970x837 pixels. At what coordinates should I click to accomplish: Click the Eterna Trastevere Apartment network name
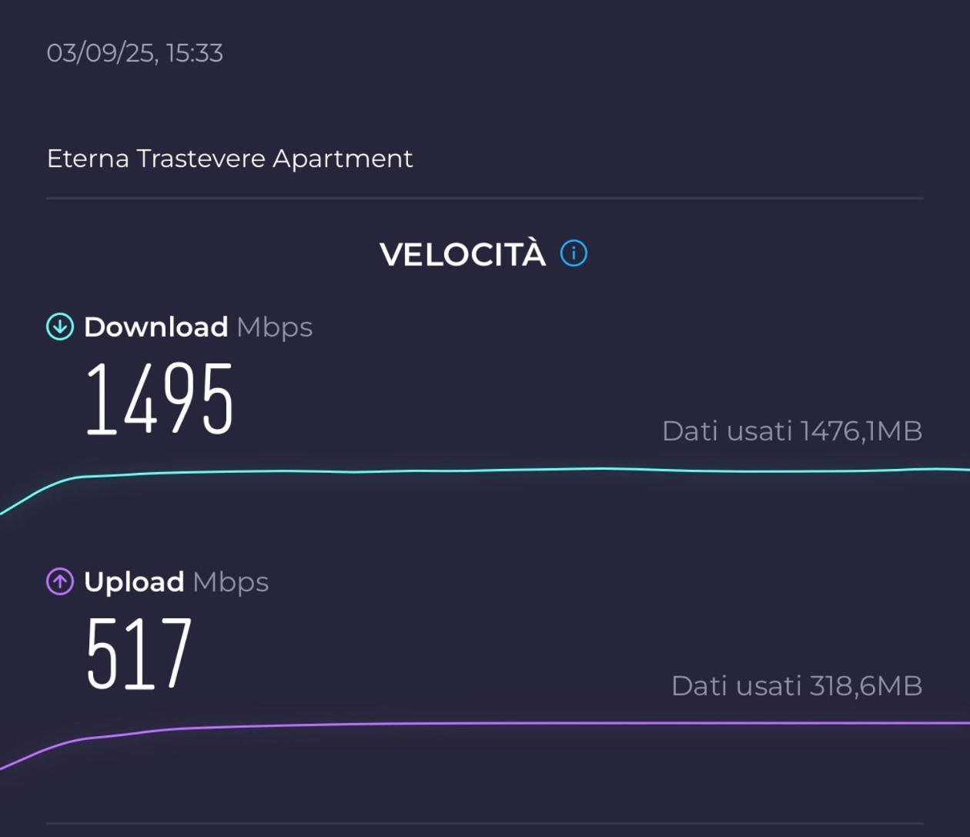coord(229,158)
